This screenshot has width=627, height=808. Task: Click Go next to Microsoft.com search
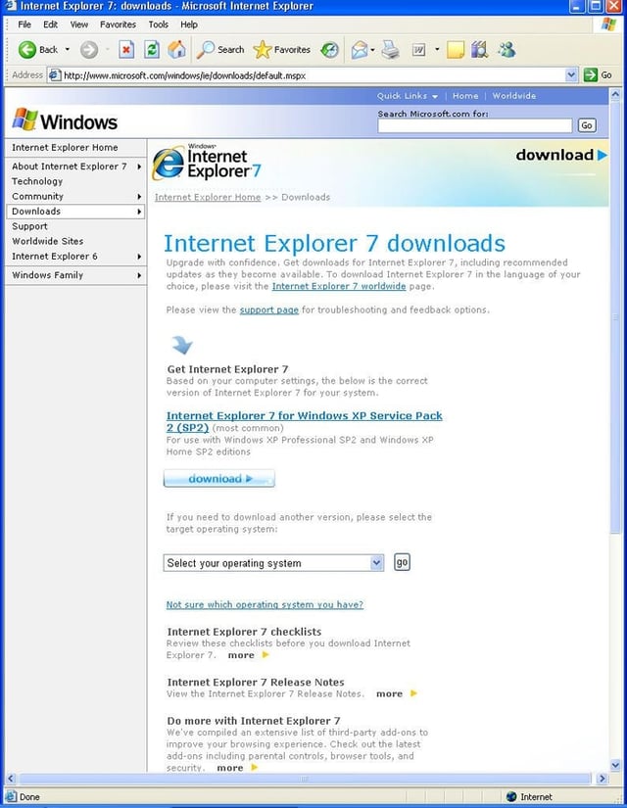[x=586, y=125]
